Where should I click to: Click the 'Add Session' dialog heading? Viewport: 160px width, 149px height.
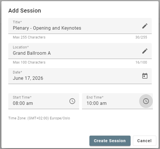25,11
